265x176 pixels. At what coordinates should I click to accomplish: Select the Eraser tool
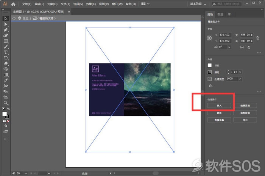(x=6, y=63)
